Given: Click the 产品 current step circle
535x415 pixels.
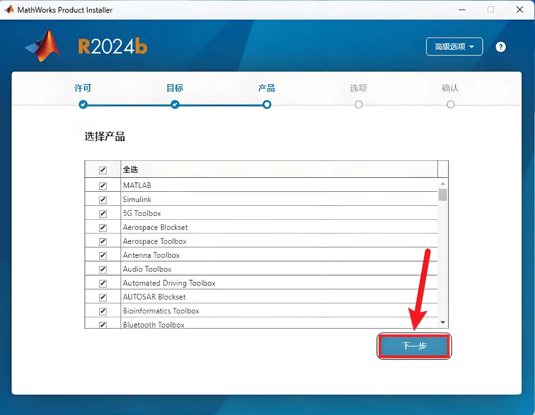Looking at the screenshot, I should pyautogui.click(x=267, y=104).
